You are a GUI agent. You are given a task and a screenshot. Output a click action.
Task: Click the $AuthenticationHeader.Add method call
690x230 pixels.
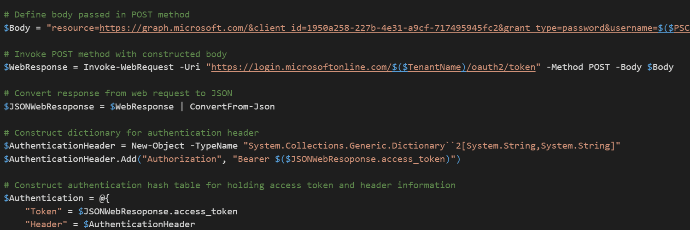pyautogui.click(x=76, y=159)
